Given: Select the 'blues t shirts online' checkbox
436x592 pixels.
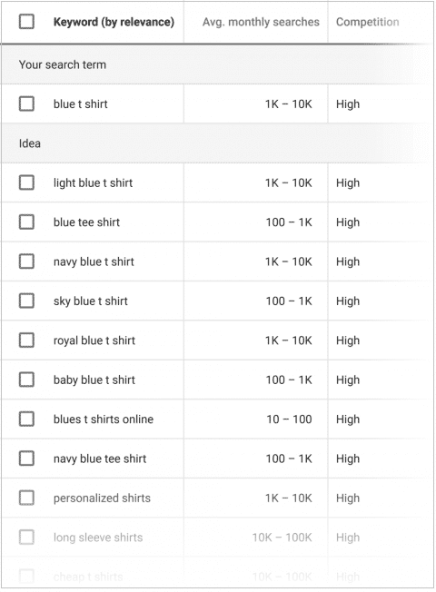Looking at the screenshot, I should [x=26, y=419].
